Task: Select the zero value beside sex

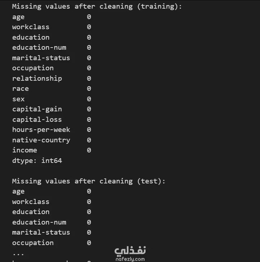Action: pos(89,99)
